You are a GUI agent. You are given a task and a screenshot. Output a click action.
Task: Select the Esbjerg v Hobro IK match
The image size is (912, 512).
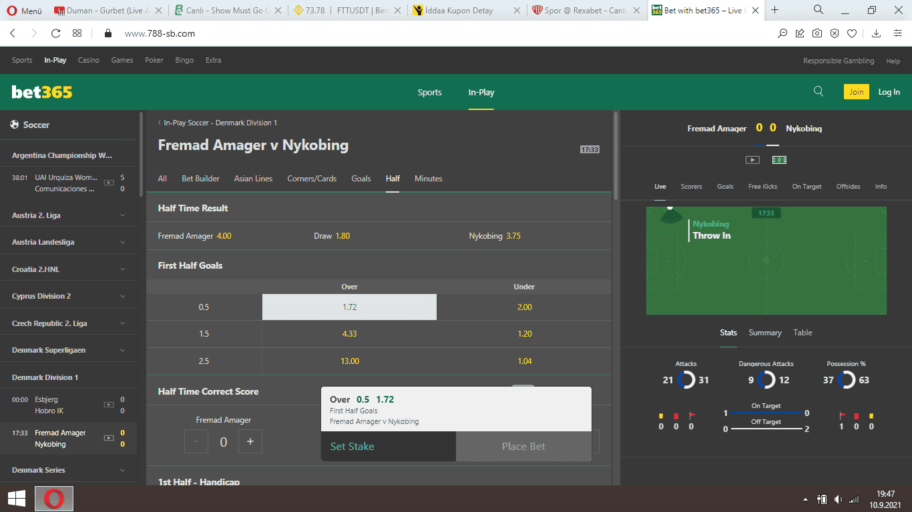[x=68, y=405]
